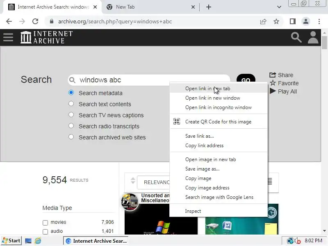Open the tab search chevron
This screenshot has height=246, width=328.
point(279,7)
